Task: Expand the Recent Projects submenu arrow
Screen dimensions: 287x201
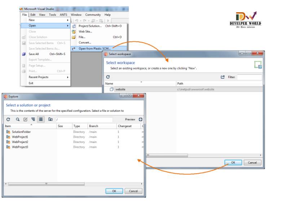Action: [x=68, y=77]
